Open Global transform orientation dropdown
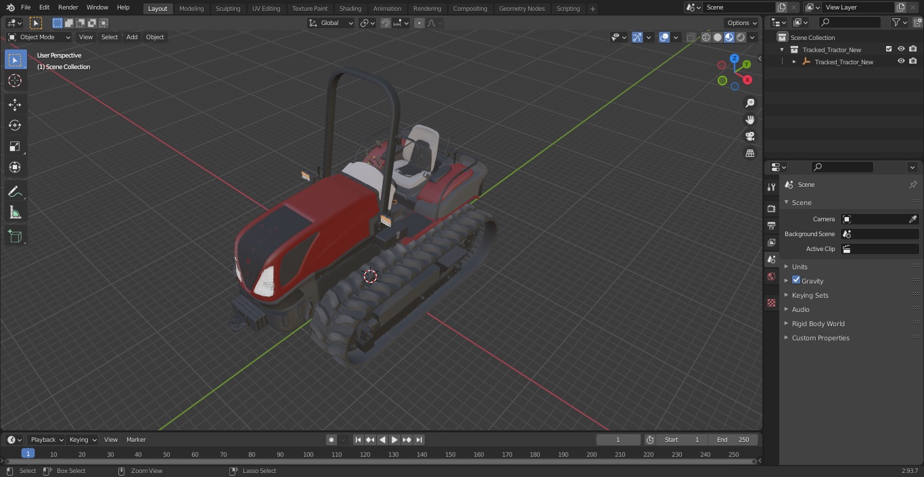 pyautogui.click(x=331, y=23)
